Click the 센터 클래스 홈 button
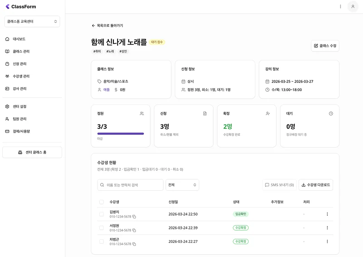The image size is (363, 257). coord(32,152)
